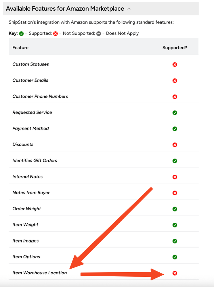Viewport: 214px width, 287px height.
Task: Click the red X icon for Custom Statuses
Action: (175, 64)
